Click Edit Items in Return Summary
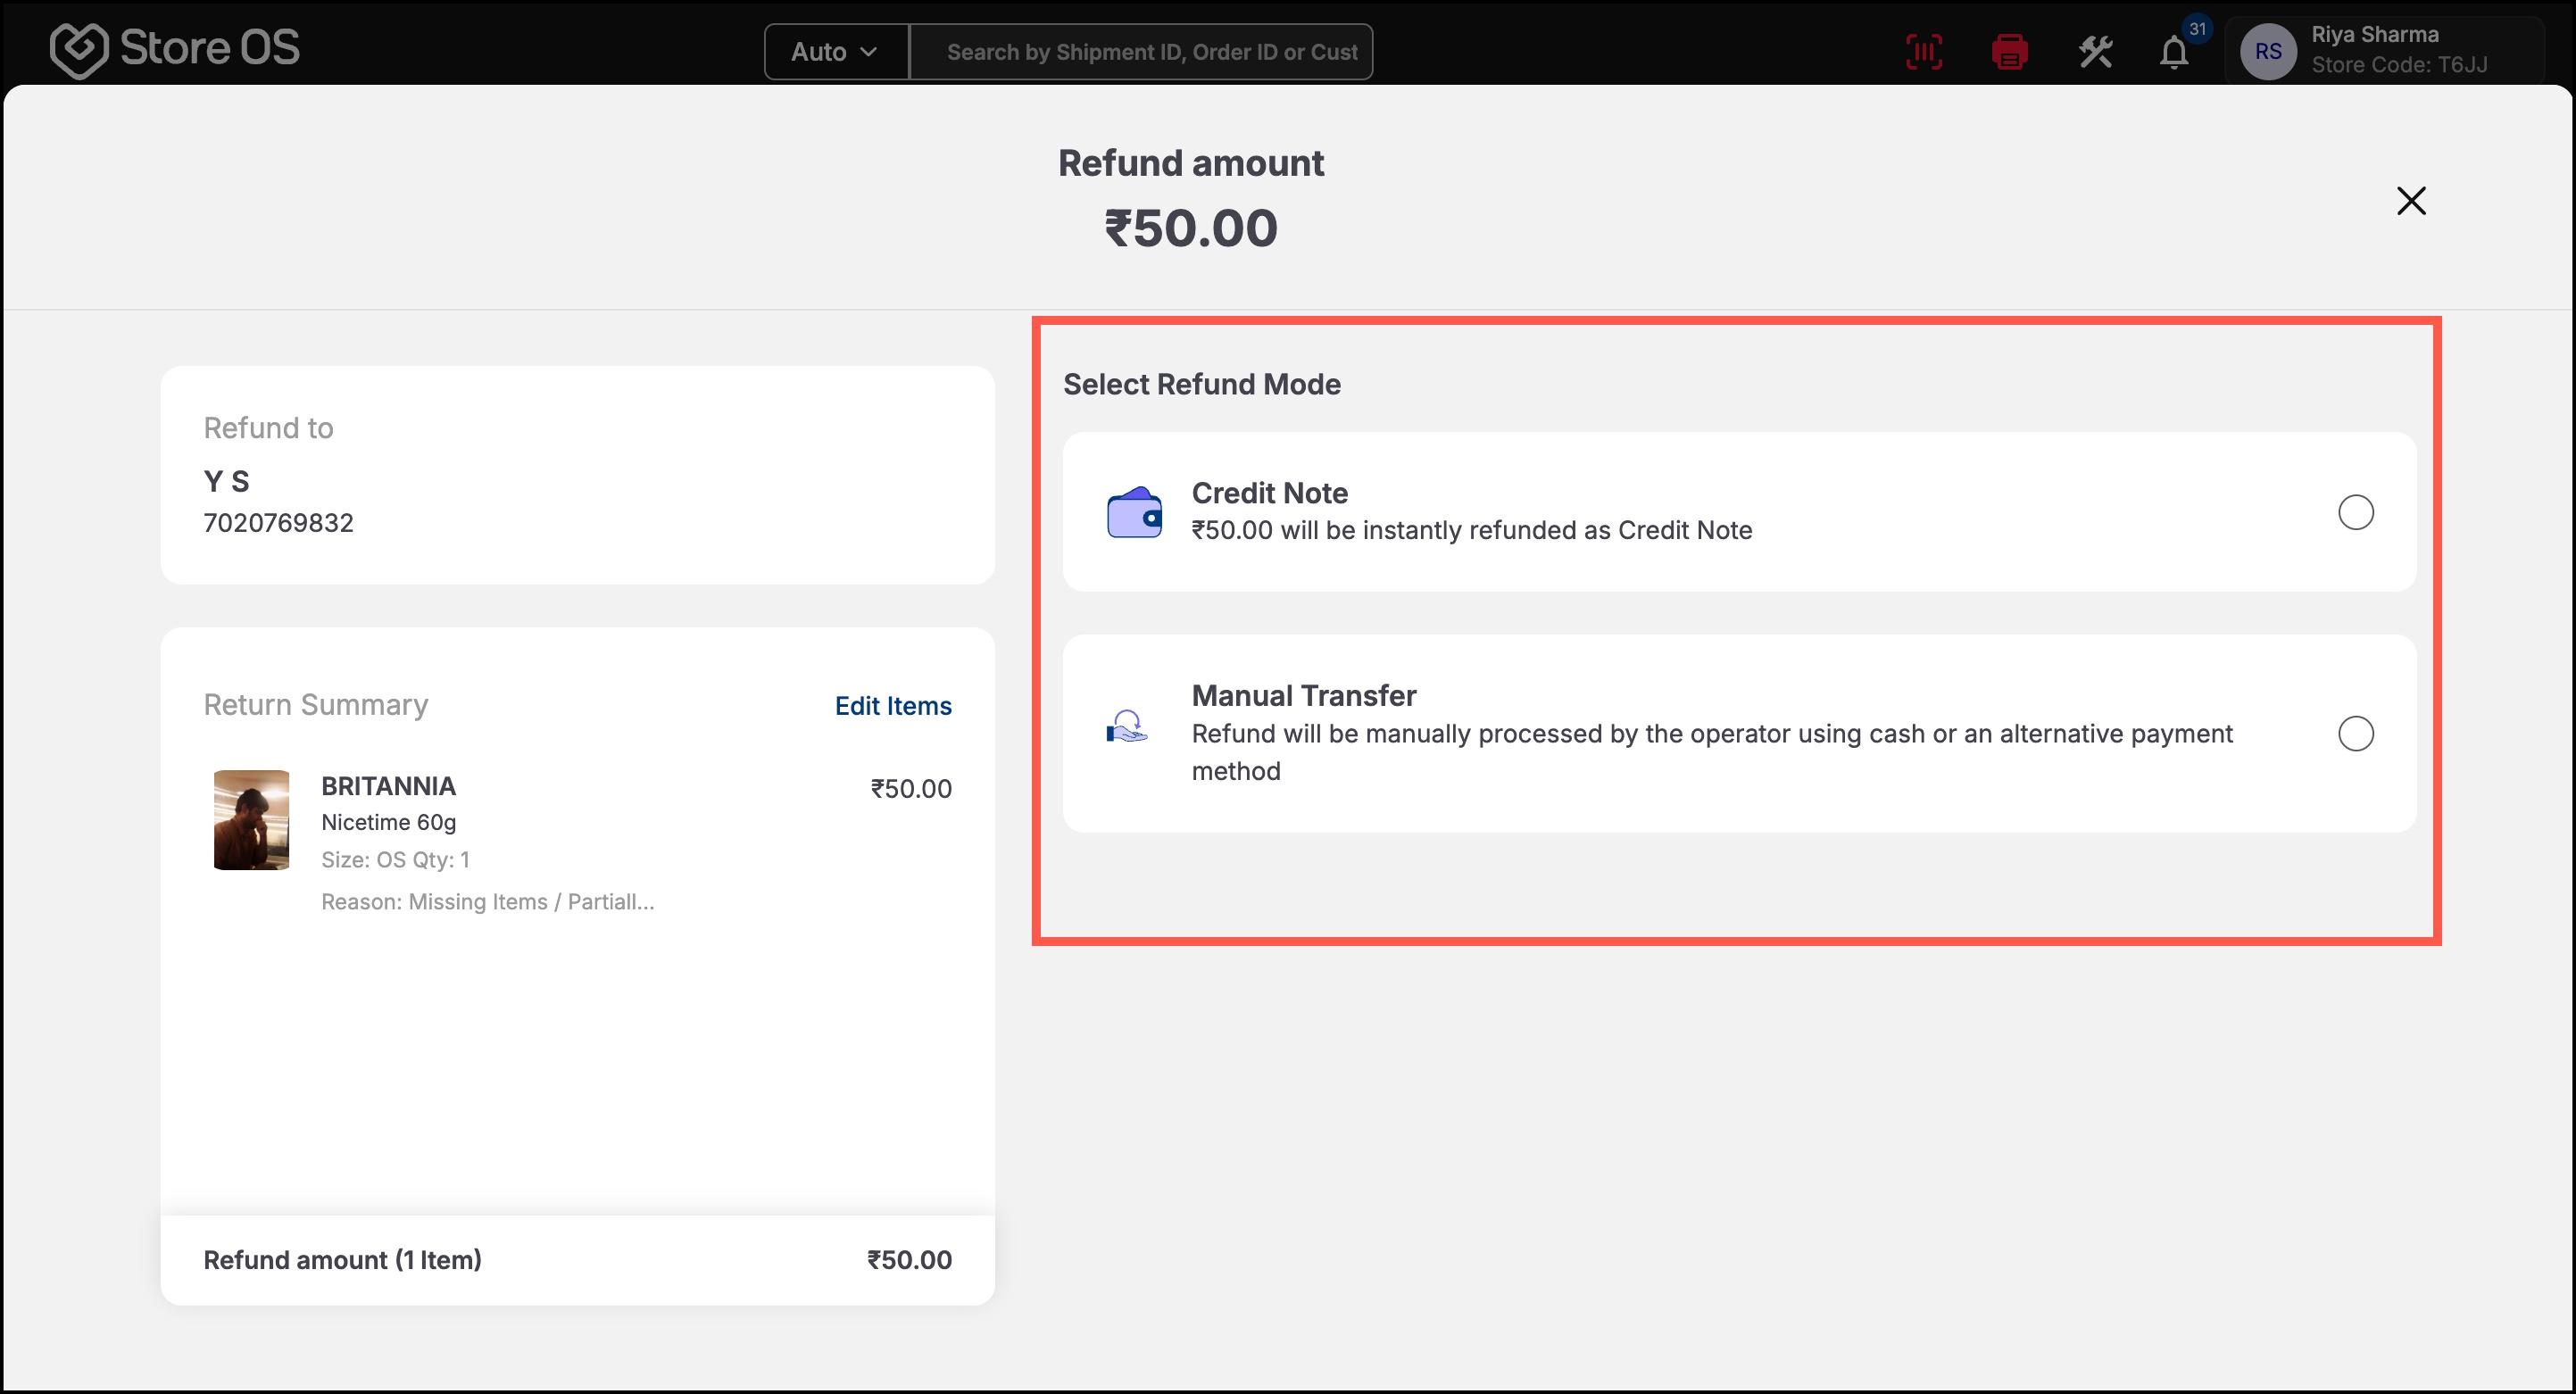 coord(893,705)
